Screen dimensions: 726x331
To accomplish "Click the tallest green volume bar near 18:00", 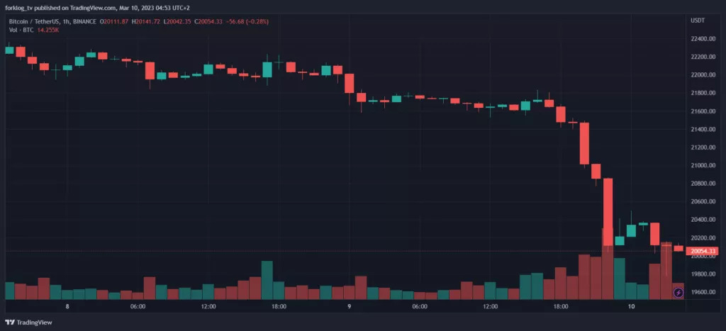I will click(x=267, y=280).
